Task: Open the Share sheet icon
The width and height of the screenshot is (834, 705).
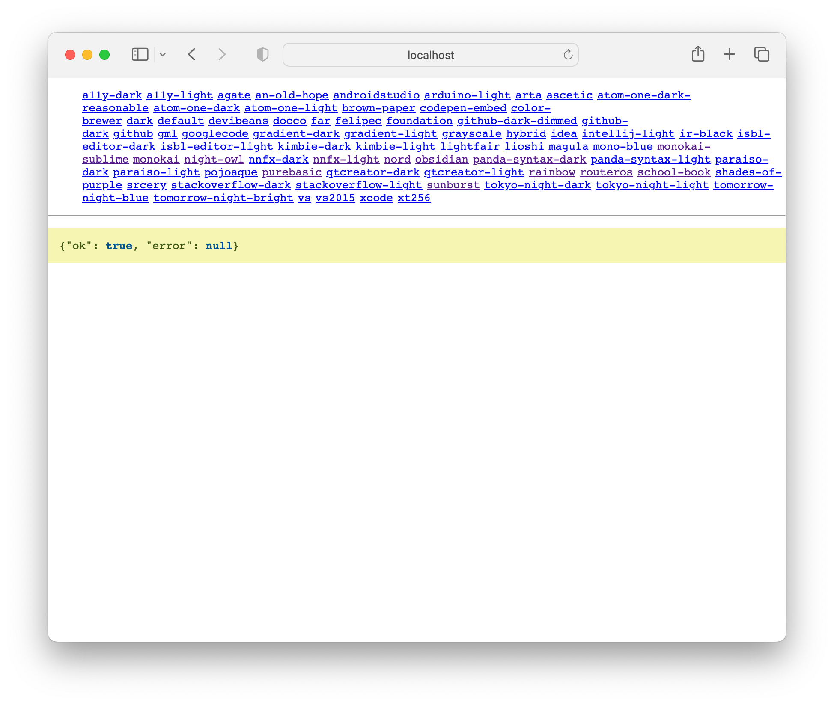Action: [x=698, y=54]
